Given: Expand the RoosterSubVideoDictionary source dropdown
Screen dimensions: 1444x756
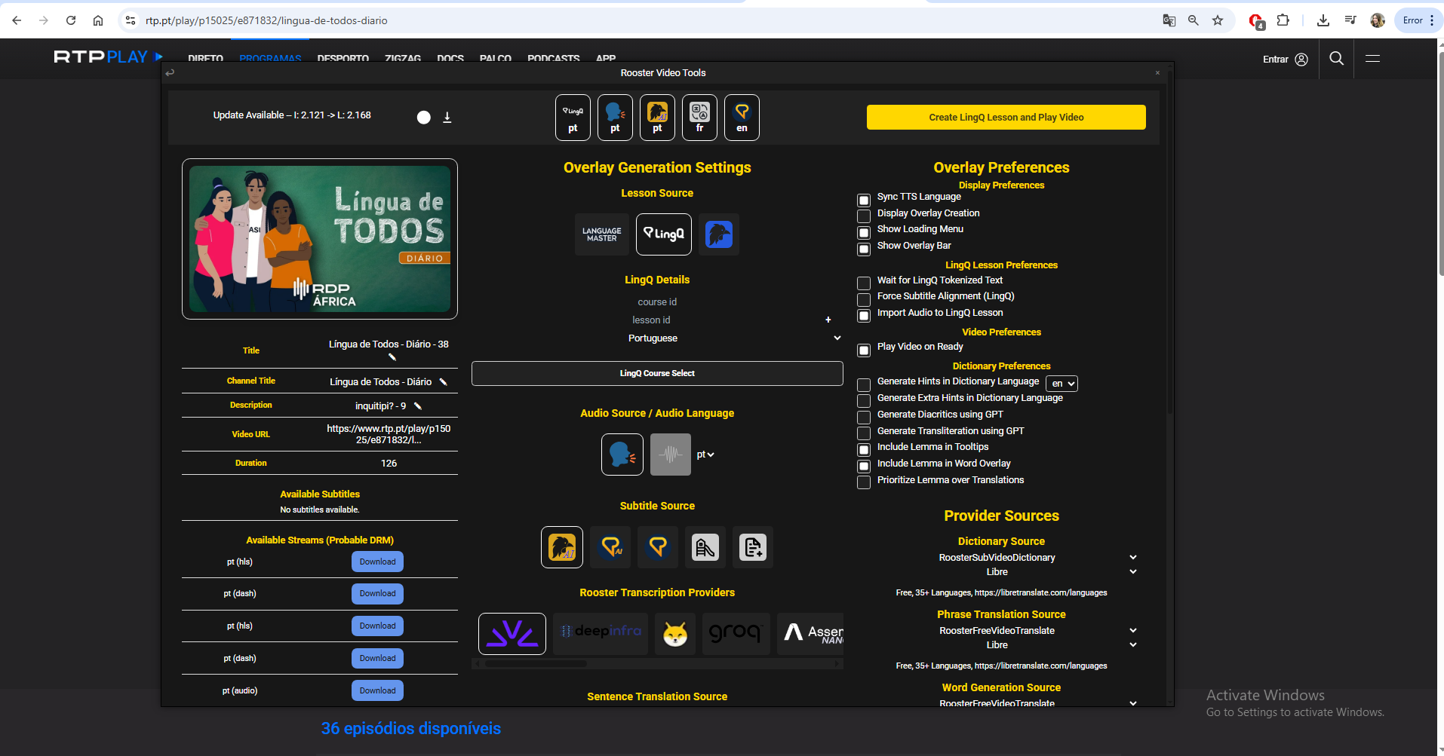Looking at the screenshot, I should (1132, 558).
